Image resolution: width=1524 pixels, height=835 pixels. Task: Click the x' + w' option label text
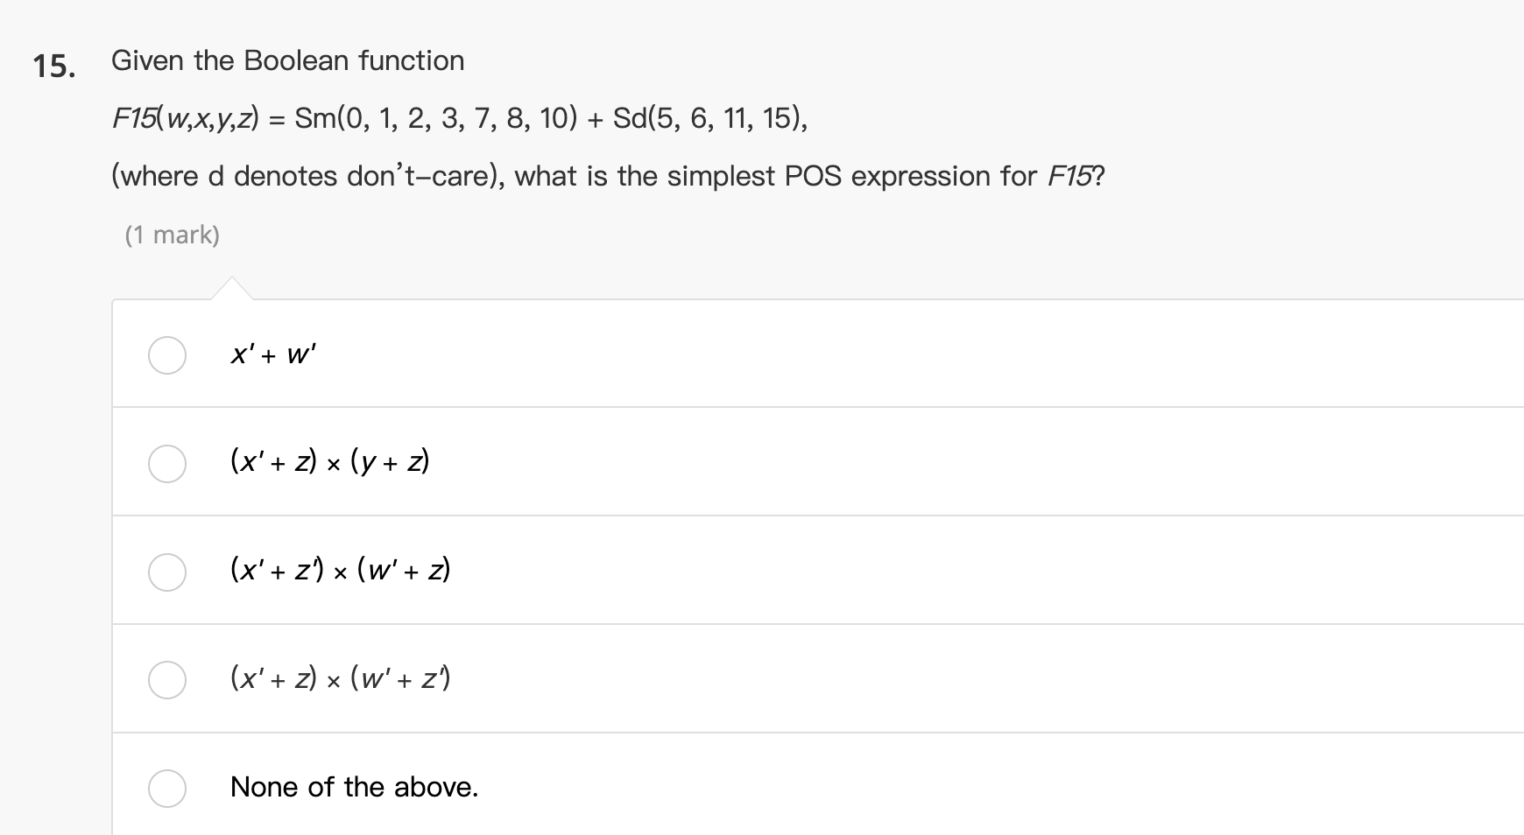tap(272, 355)
